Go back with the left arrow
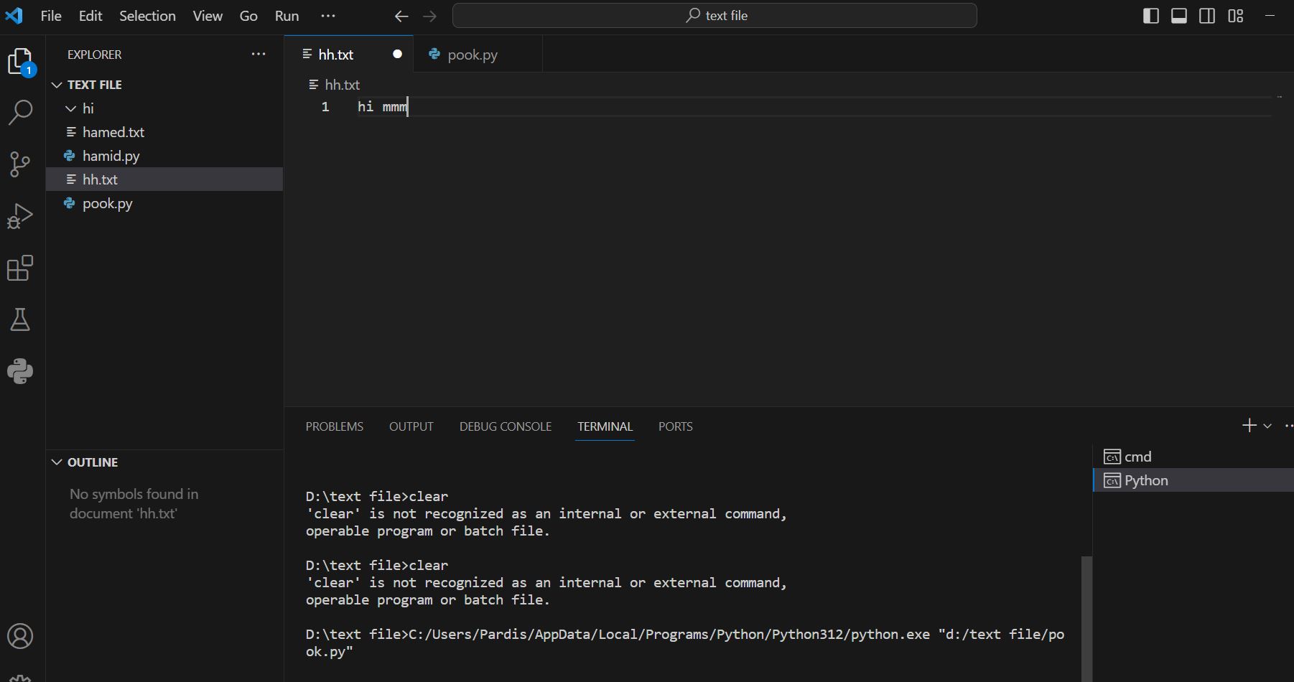 (x=401, y=16)
